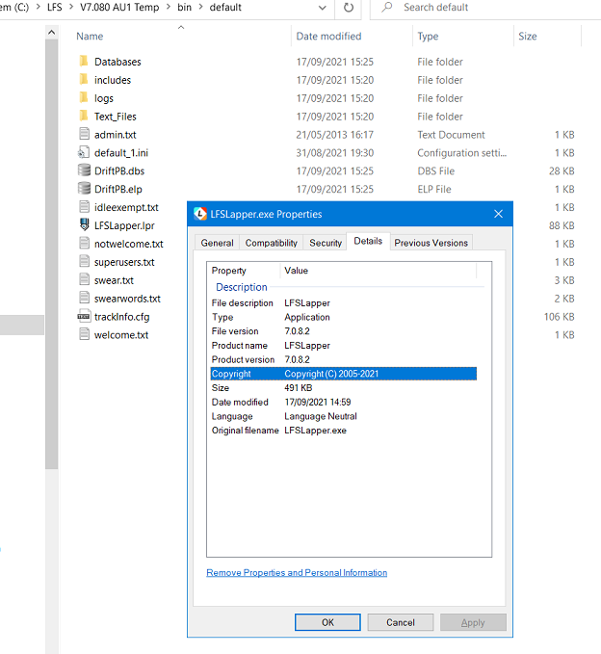Click the admin.txt date 21/05/2013 16:17
601x654 pixels.
pyautogui.click(x=334, y=135)
